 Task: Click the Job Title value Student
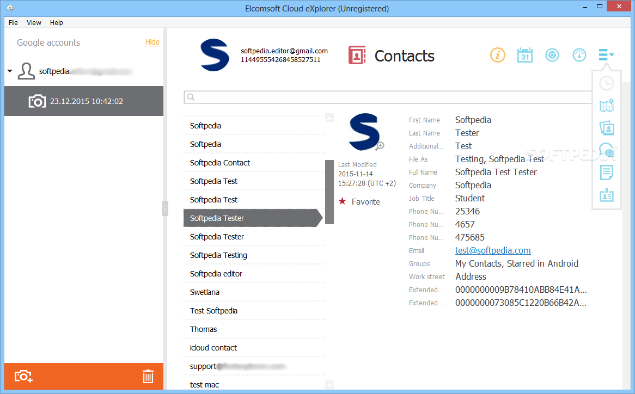pyautogui.click(x=470, y=198)
